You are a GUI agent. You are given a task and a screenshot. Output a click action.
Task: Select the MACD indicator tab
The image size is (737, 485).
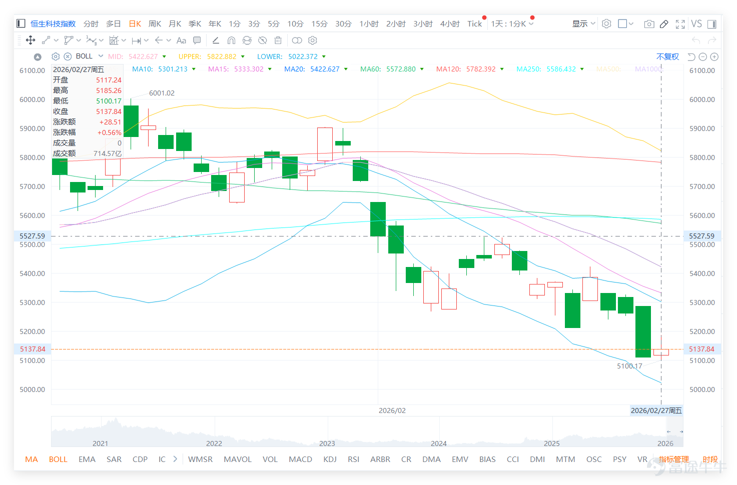point(300,459)
